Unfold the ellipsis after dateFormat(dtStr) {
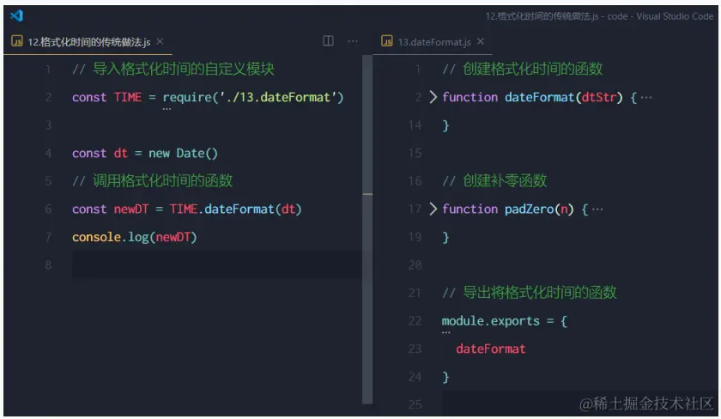This screenshot has width=721, height=419. point(646,98)
